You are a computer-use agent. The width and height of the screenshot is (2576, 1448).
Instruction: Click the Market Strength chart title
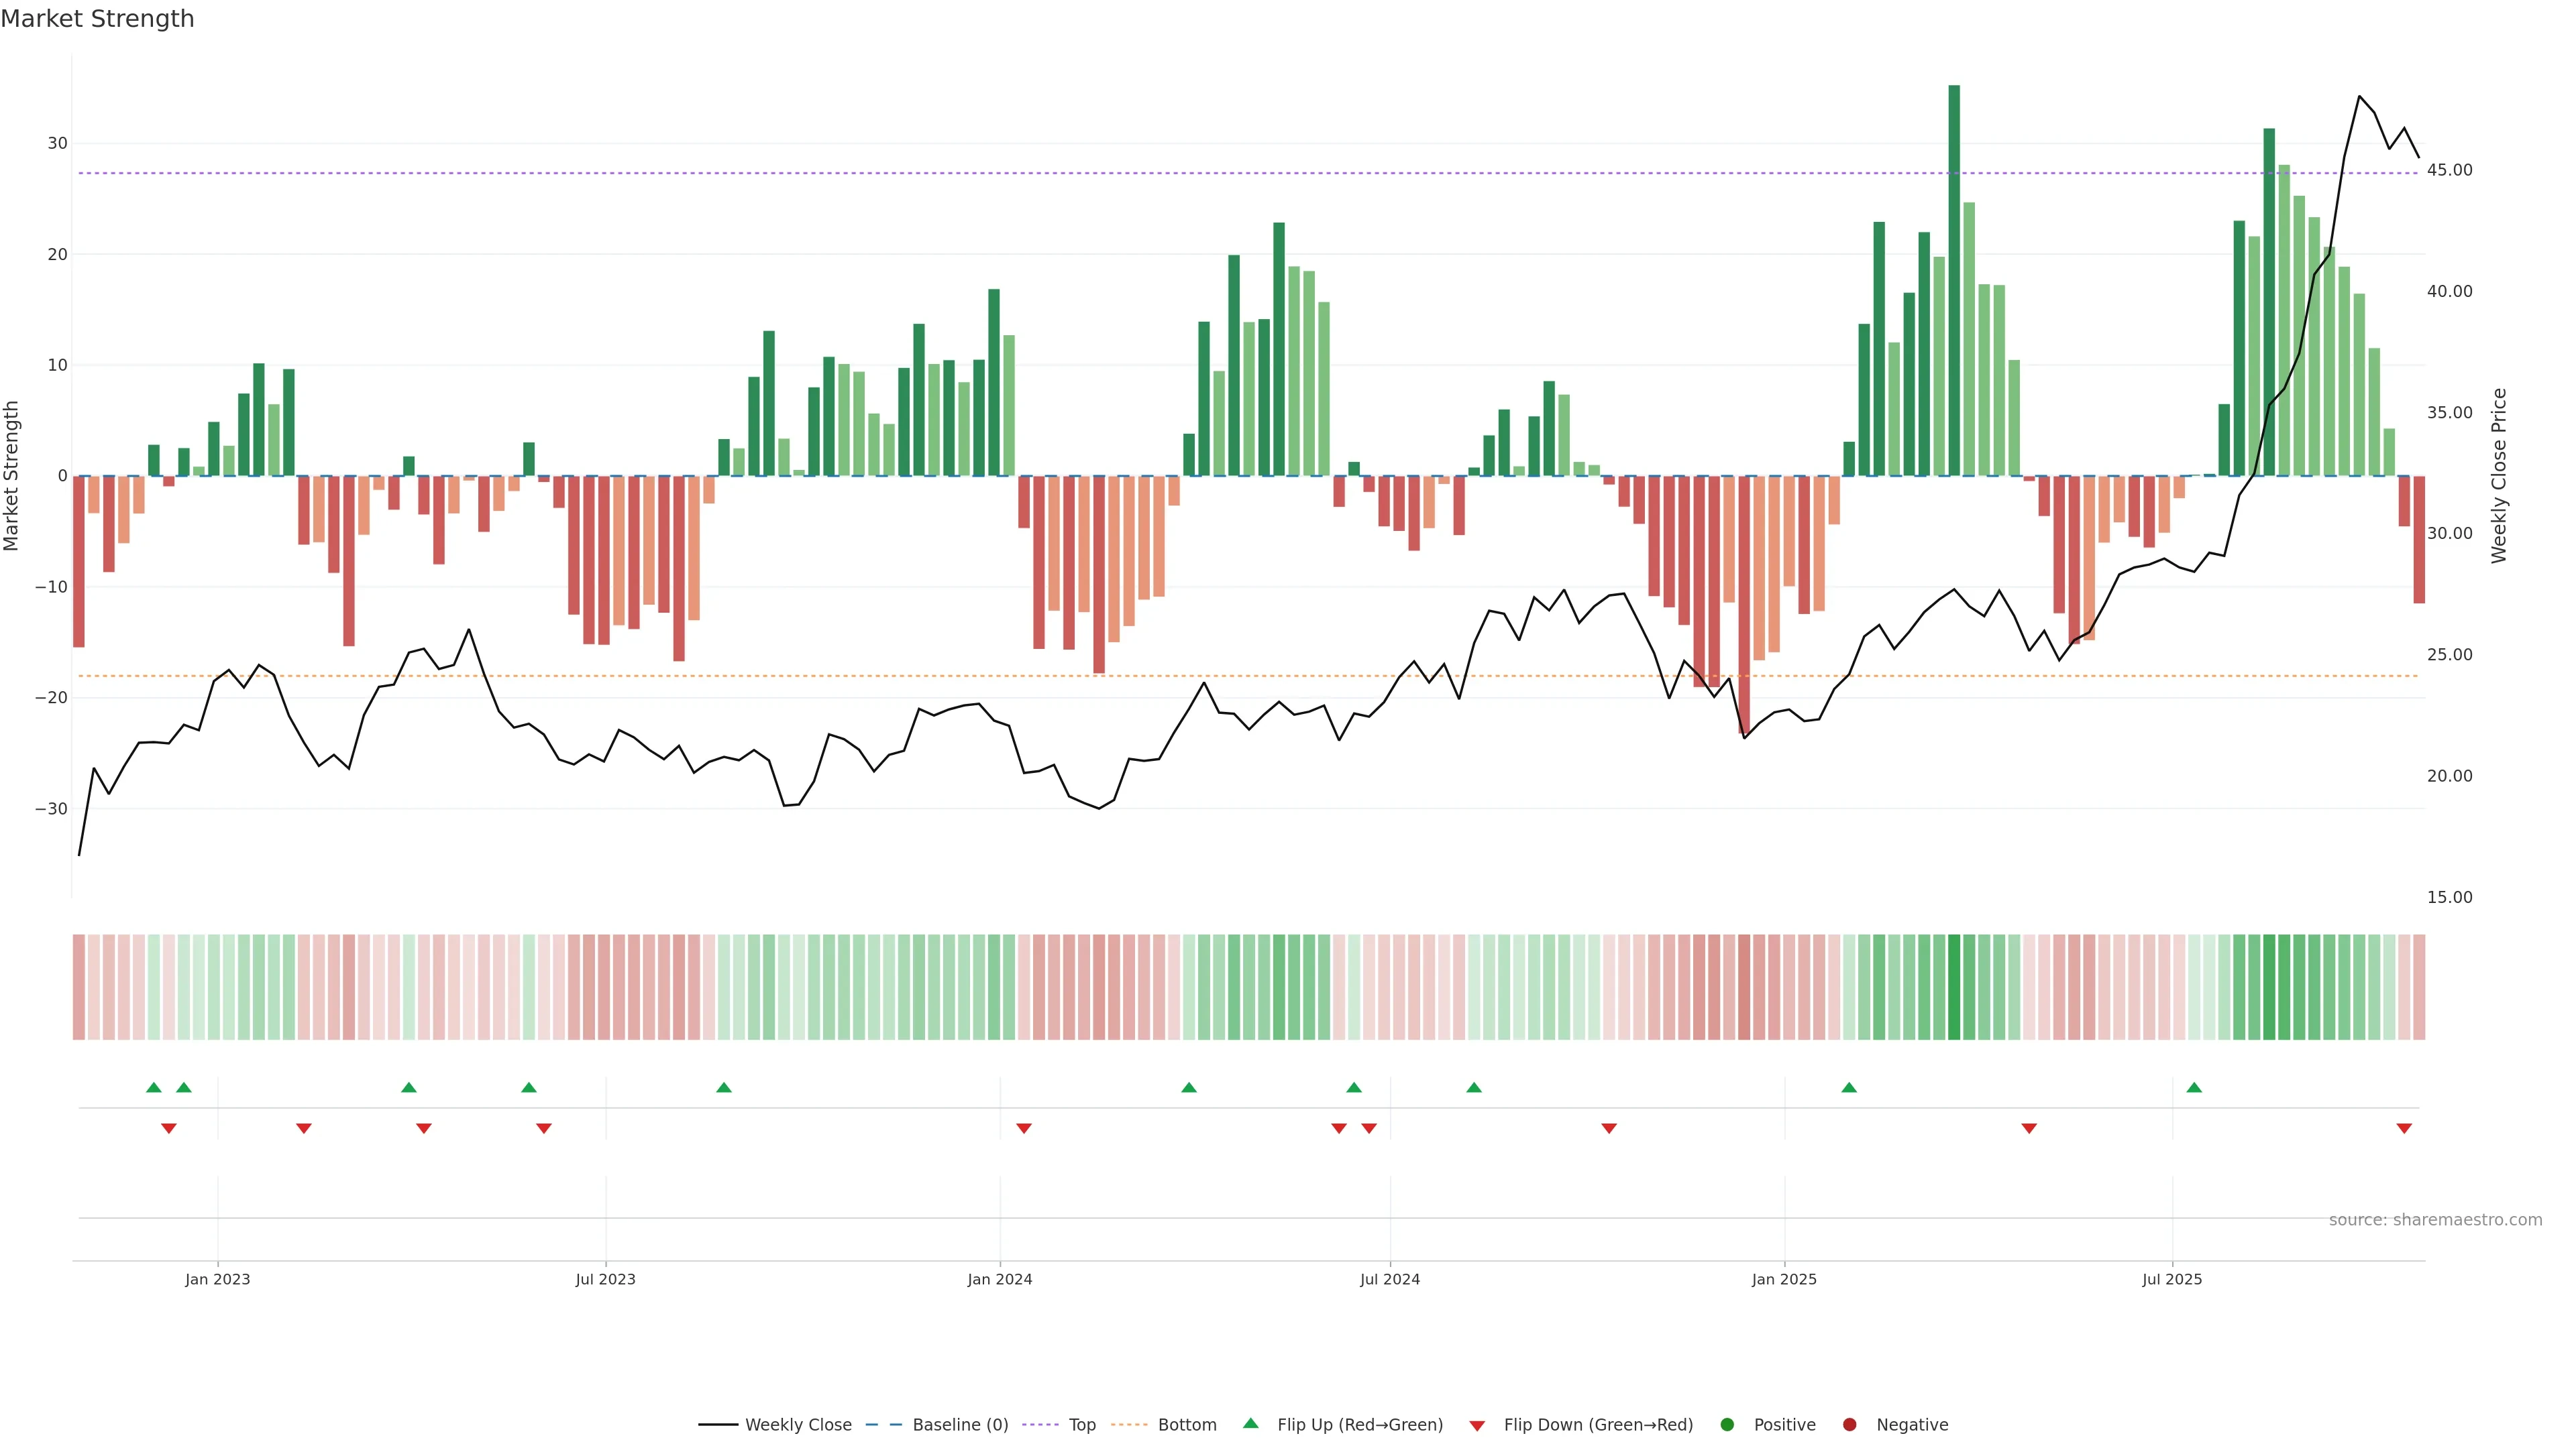click(97, 19)
